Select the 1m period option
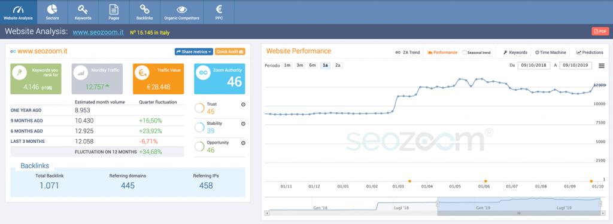Screen dimensions: 613x224 [287, 66]
